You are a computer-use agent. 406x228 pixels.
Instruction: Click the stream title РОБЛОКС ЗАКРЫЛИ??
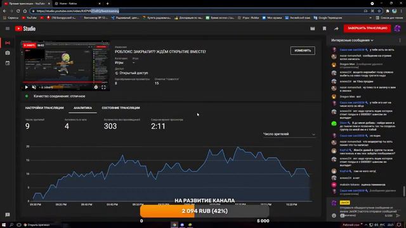point(160,52)
